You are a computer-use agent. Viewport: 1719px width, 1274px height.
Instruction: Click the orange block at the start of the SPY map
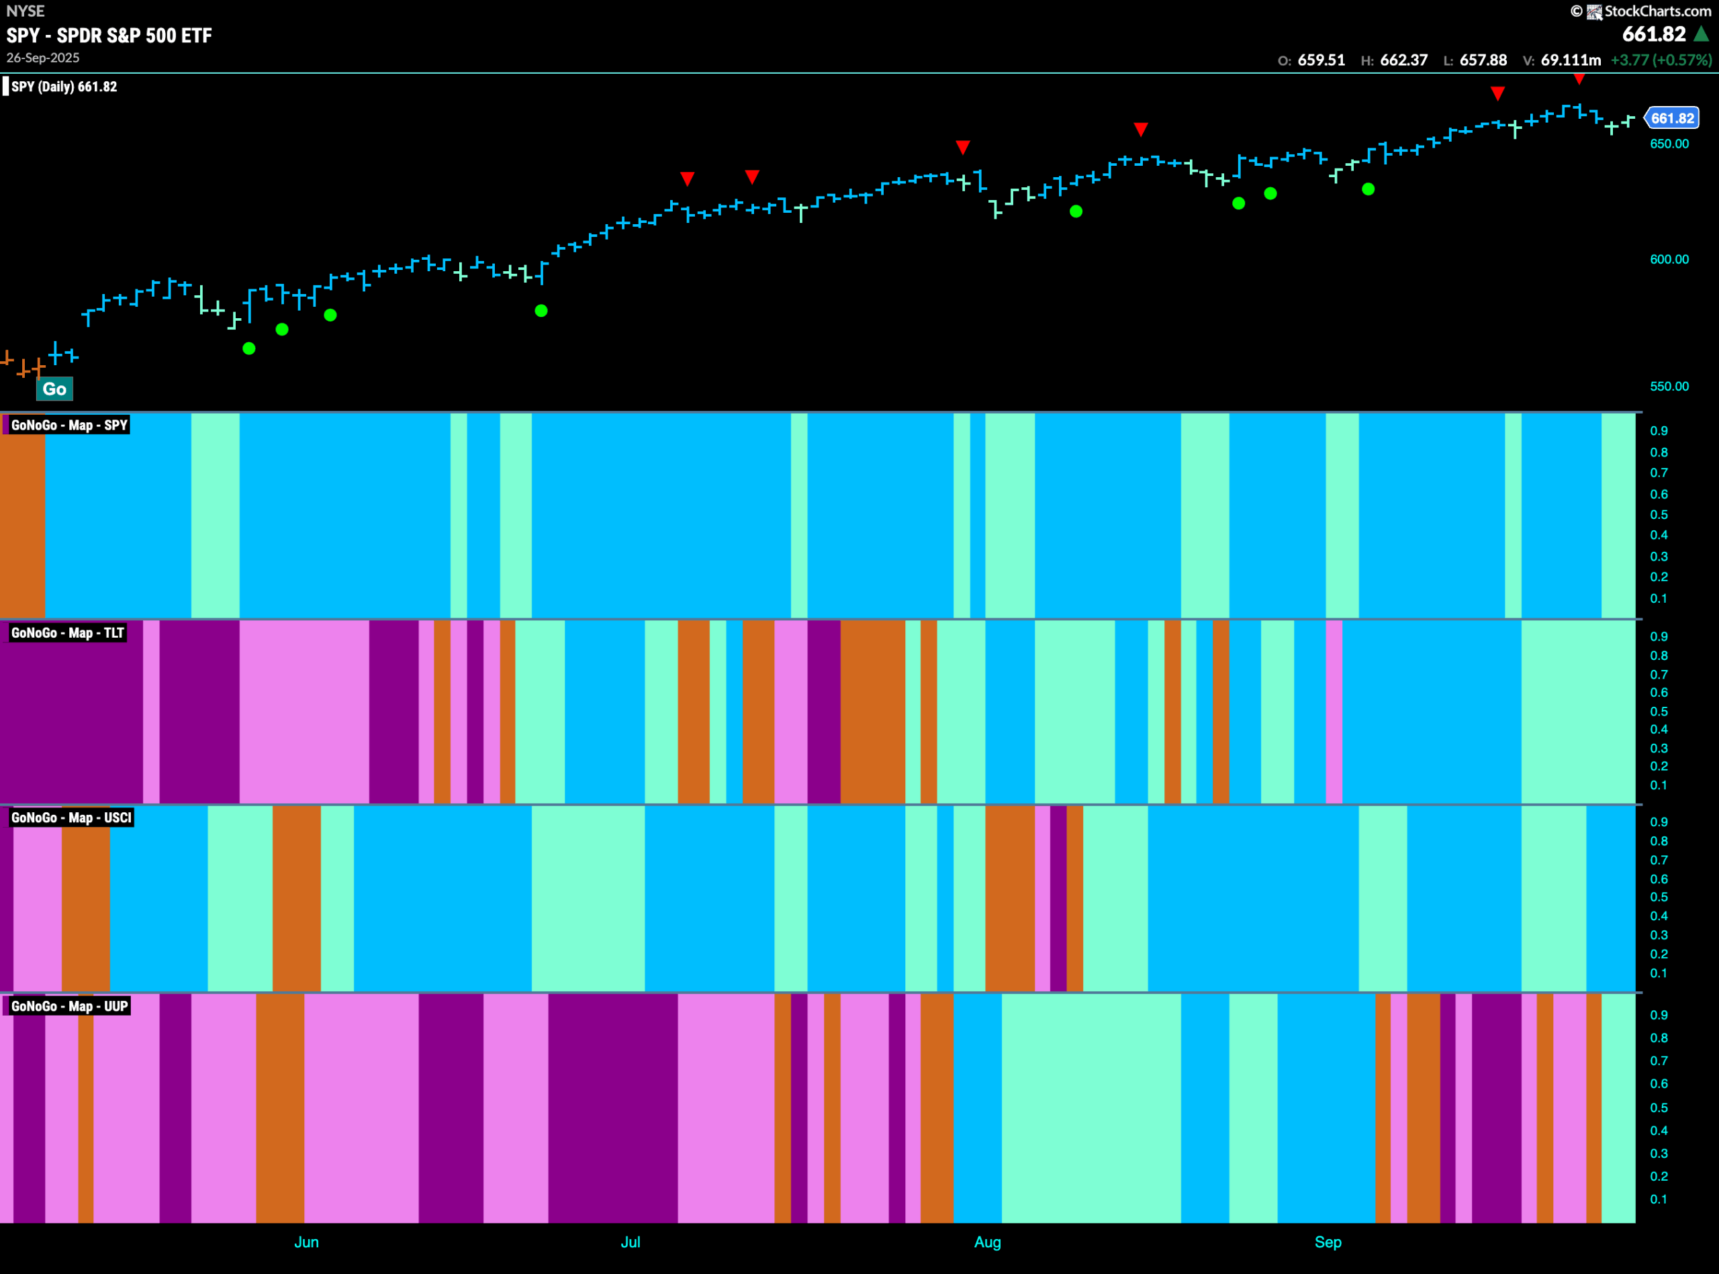point(22,524)
